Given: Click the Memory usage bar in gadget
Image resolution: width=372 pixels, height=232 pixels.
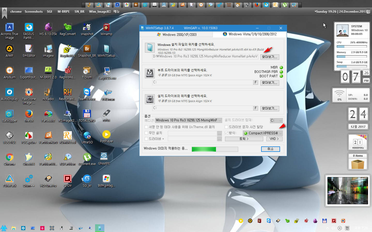Looking at the screenshot, I should click(352, 56).
